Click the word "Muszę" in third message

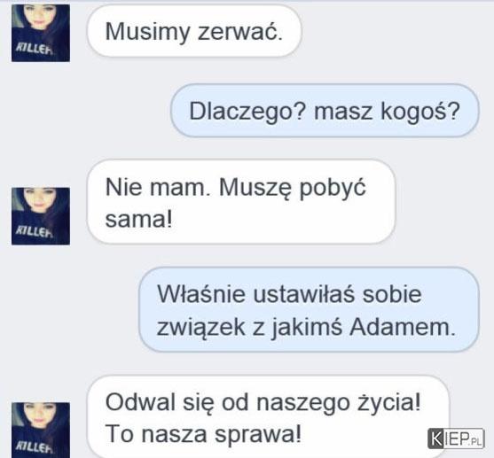point(255,188)
